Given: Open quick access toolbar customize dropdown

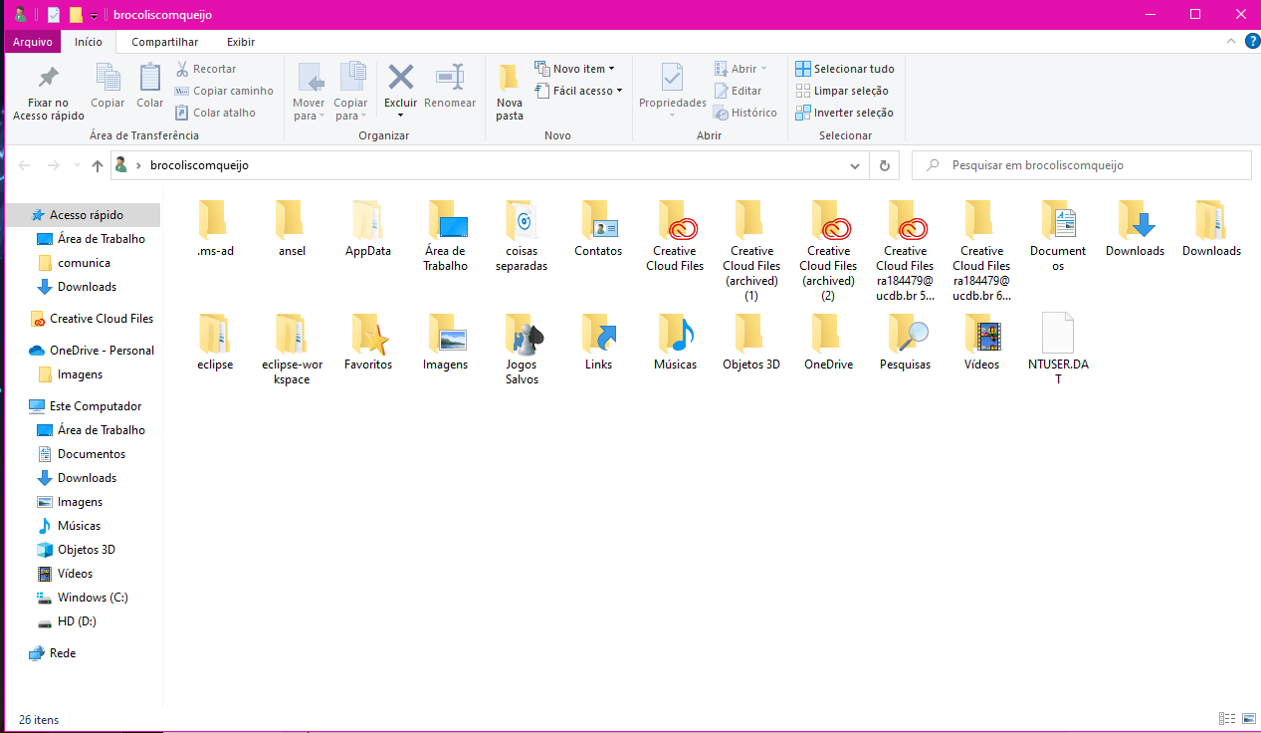Looking at the screenshot, I should tap(94, 16).
